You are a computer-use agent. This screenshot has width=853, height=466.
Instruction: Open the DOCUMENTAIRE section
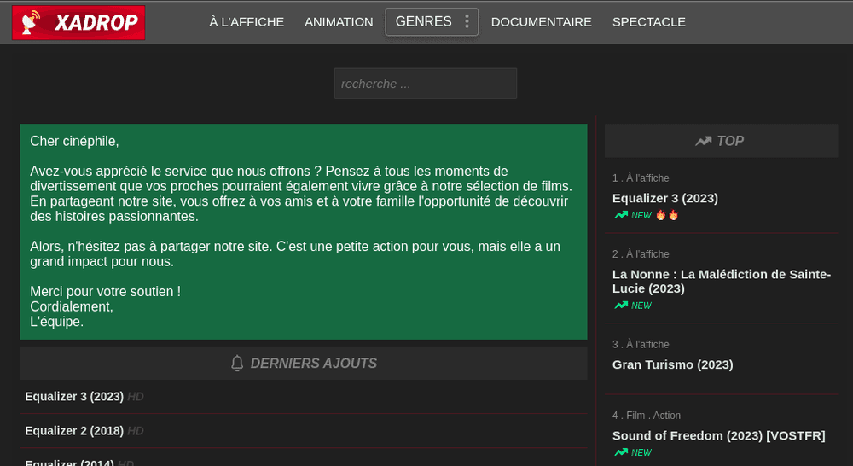click(541, 22)
